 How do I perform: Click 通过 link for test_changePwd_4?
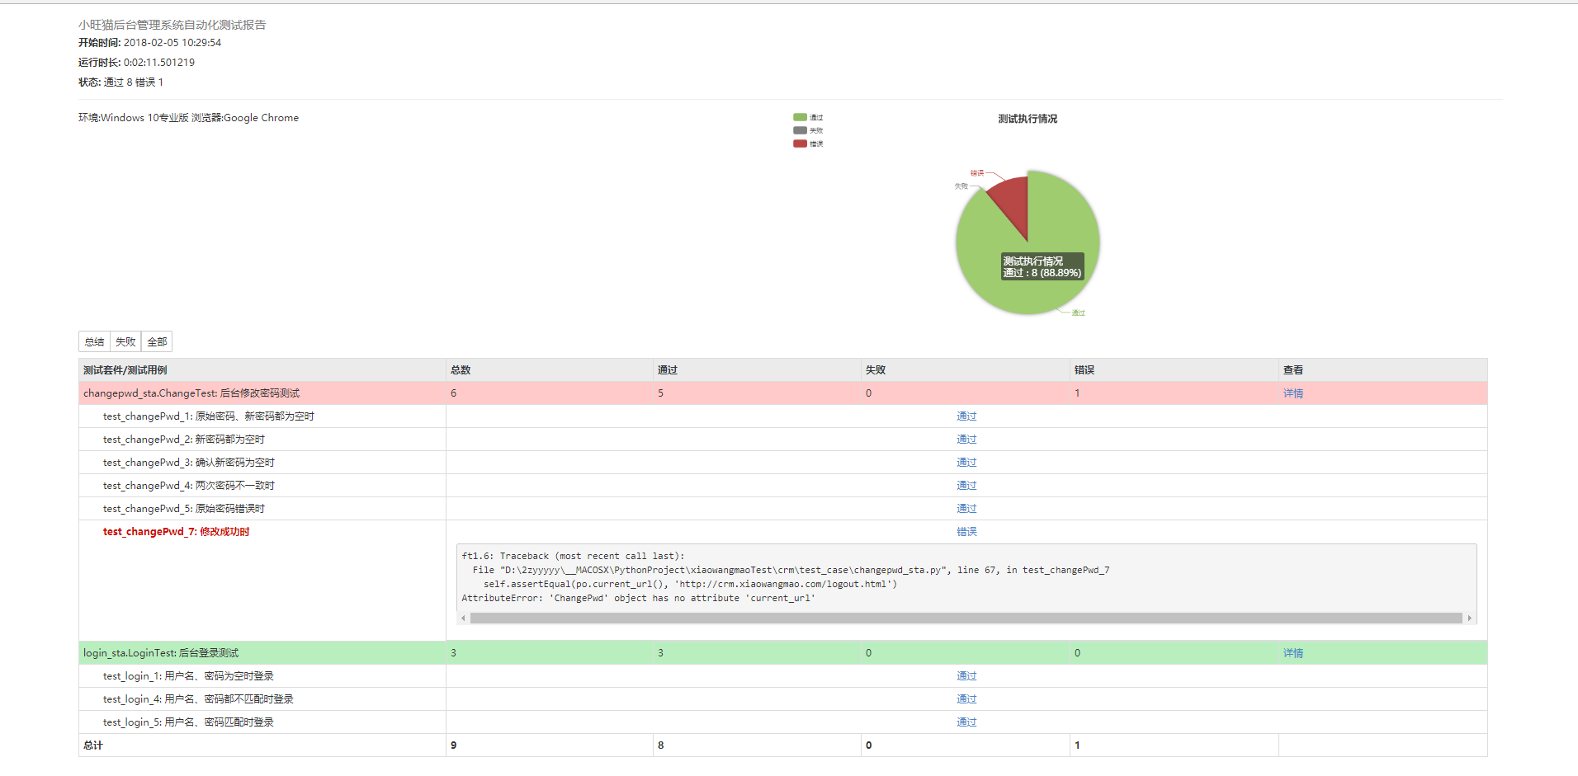pyautogui.click(x=966, y=486)
